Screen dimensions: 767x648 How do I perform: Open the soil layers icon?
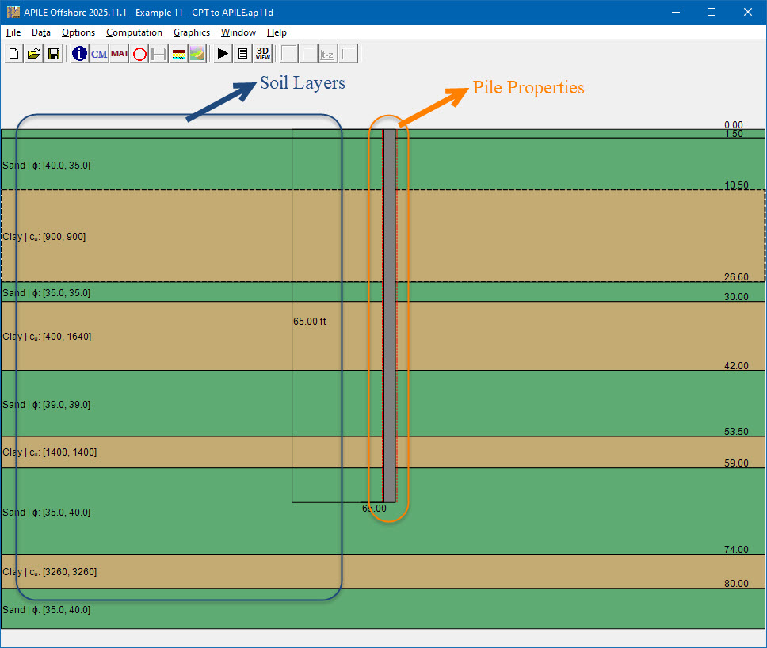pyautogui.click(x=178, y=53)
